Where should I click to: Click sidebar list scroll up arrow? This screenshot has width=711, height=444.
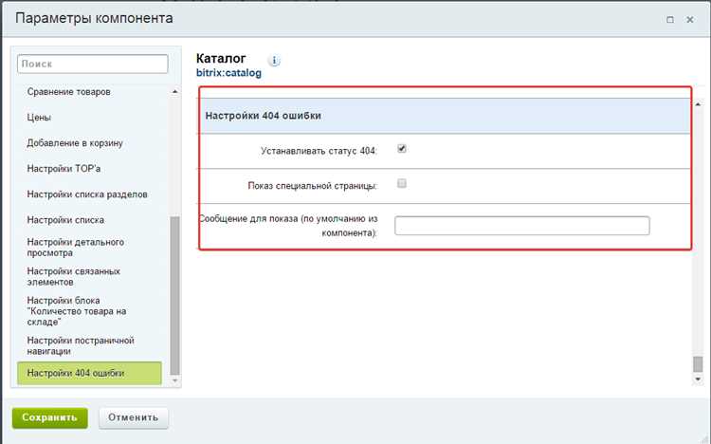click(175, 92)
